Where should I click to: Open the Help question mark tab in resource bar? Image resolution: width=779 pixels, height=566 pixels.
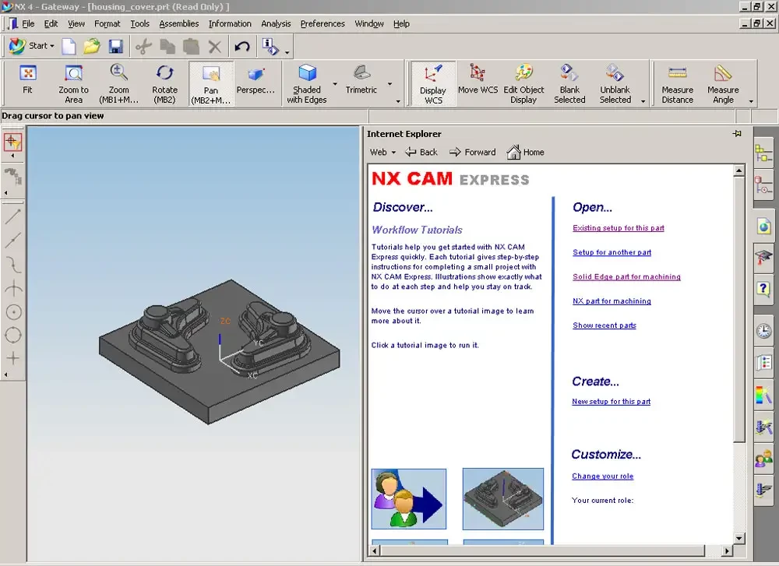click(x=763, y=289)
